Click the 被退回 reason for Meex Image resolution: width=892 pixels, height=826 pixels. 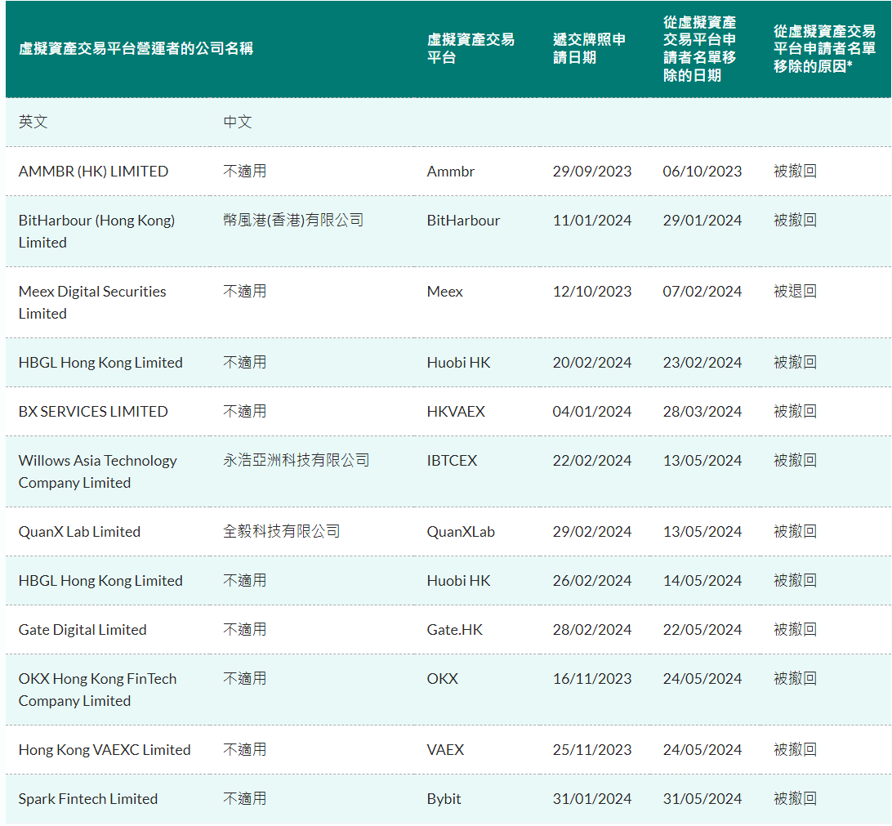click(795, 292)
